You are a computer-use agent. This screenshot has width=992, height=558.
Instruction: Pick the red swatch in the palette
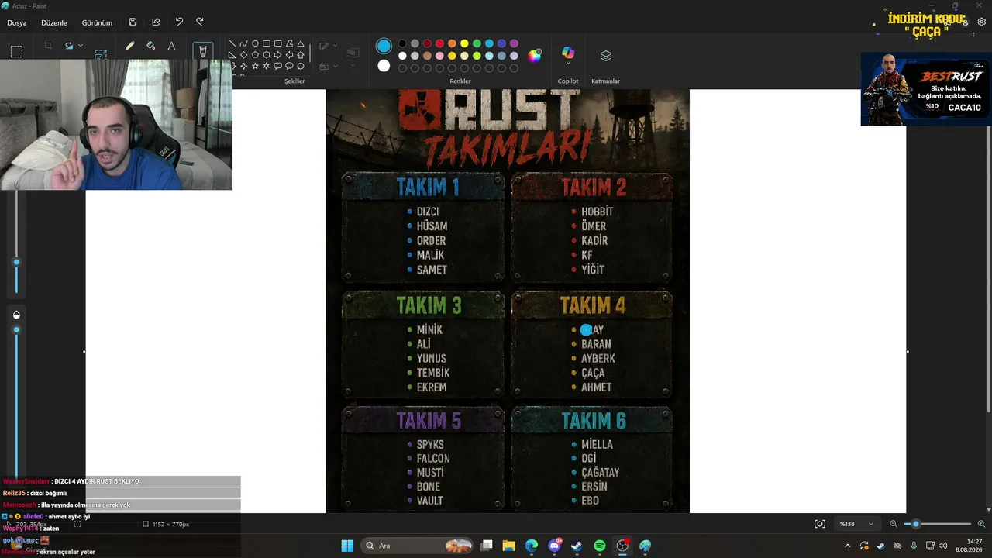[x=439, y=43]
